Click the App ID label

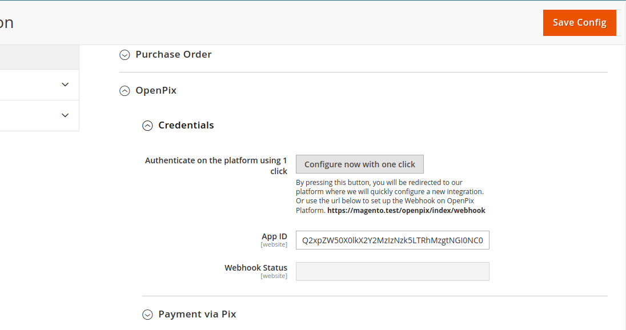(x=274, y=236)
